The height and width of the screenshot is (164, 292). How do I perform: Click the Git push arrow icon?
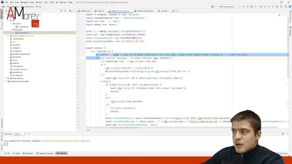273,6
